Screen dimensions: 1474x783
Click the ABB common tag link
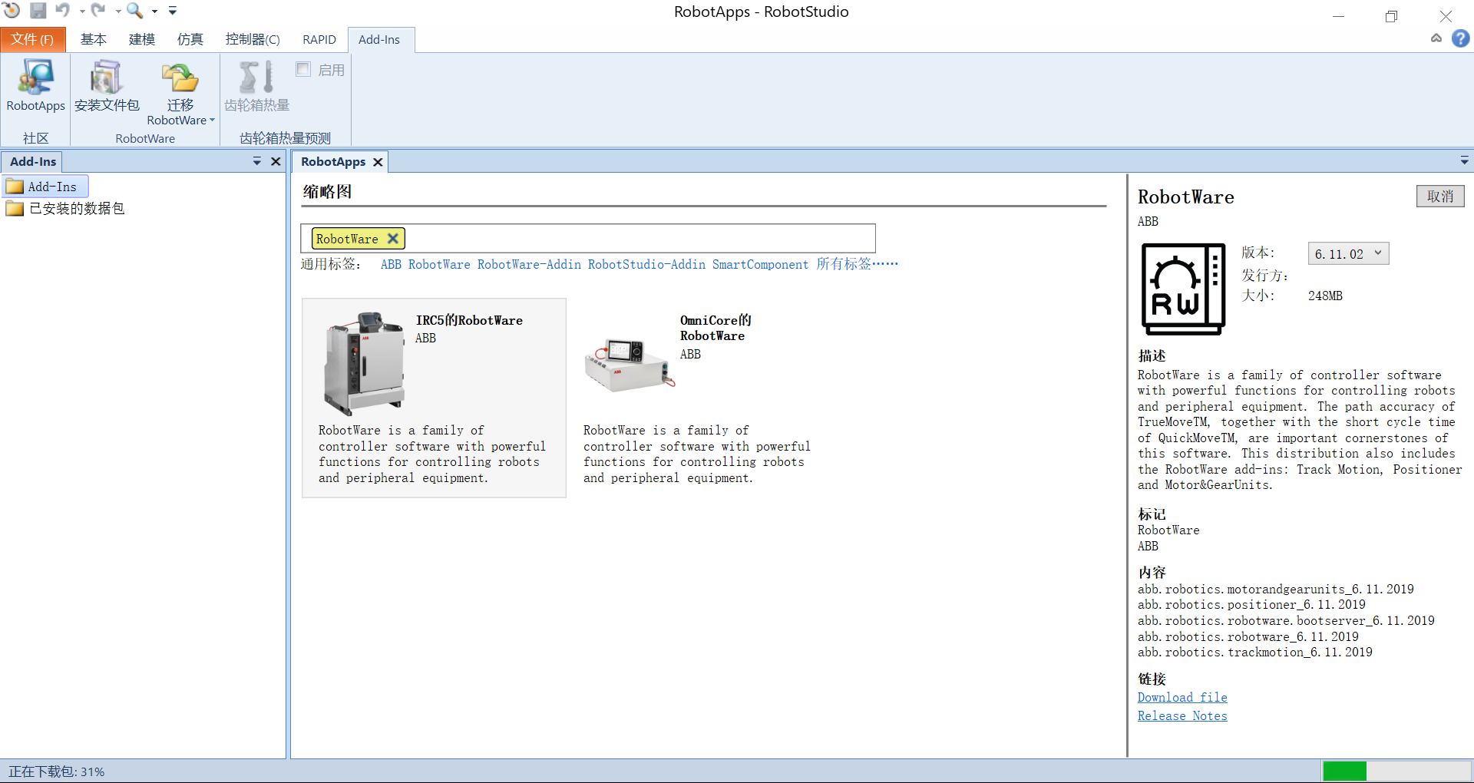(x=391, y=264)
